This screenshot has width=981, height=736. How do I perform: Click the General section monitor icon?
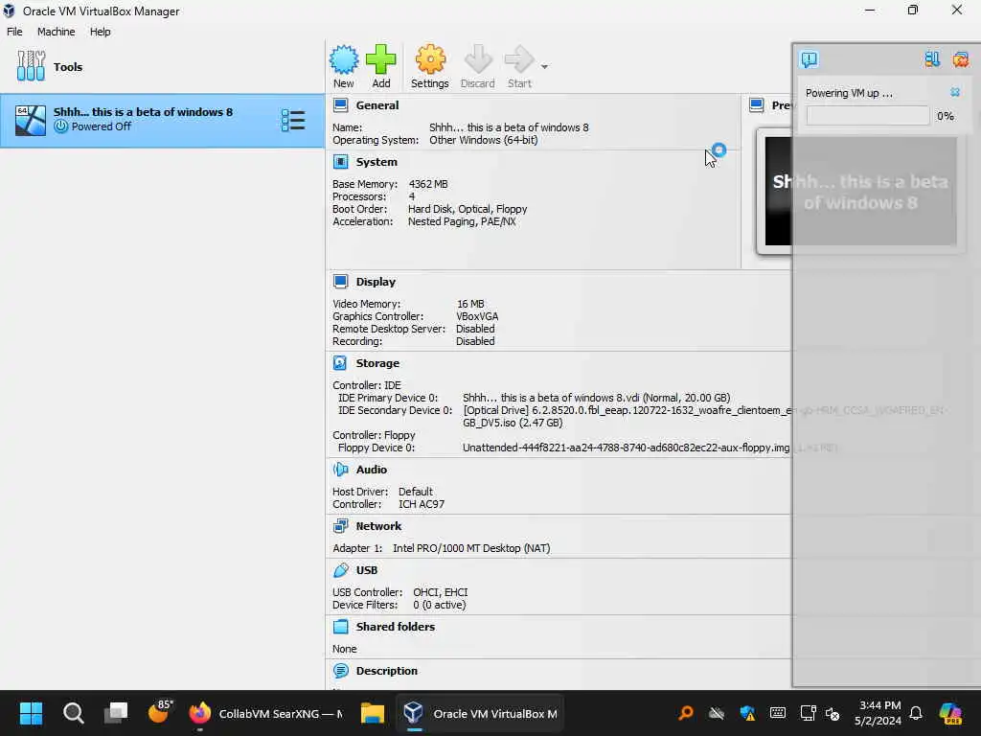tap(340, 105)
